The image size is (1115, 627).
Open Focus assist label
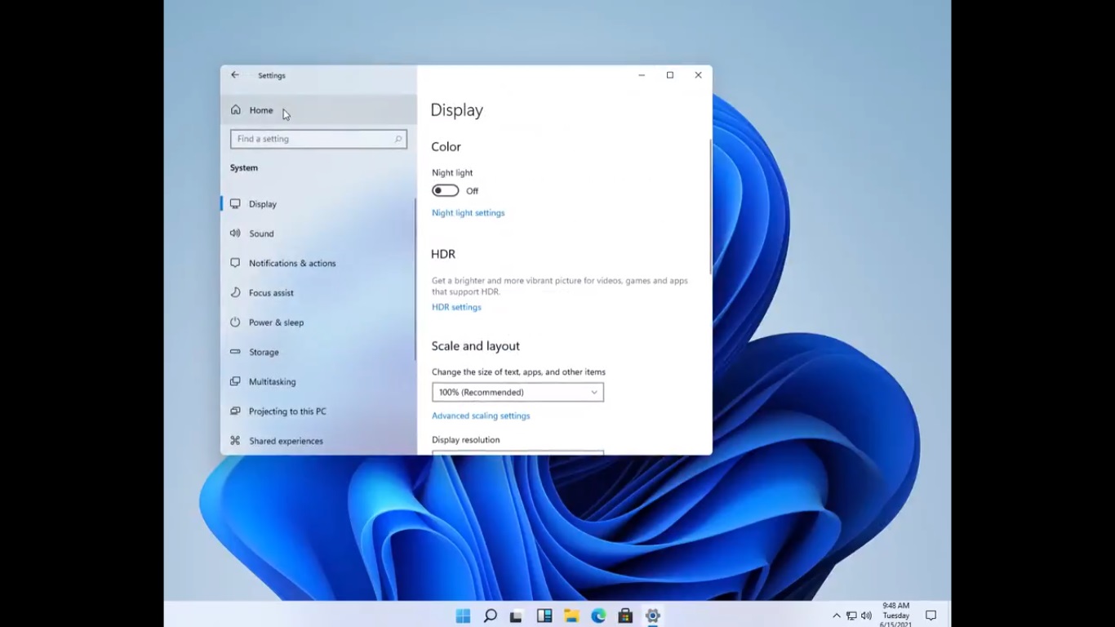(271, 292)
